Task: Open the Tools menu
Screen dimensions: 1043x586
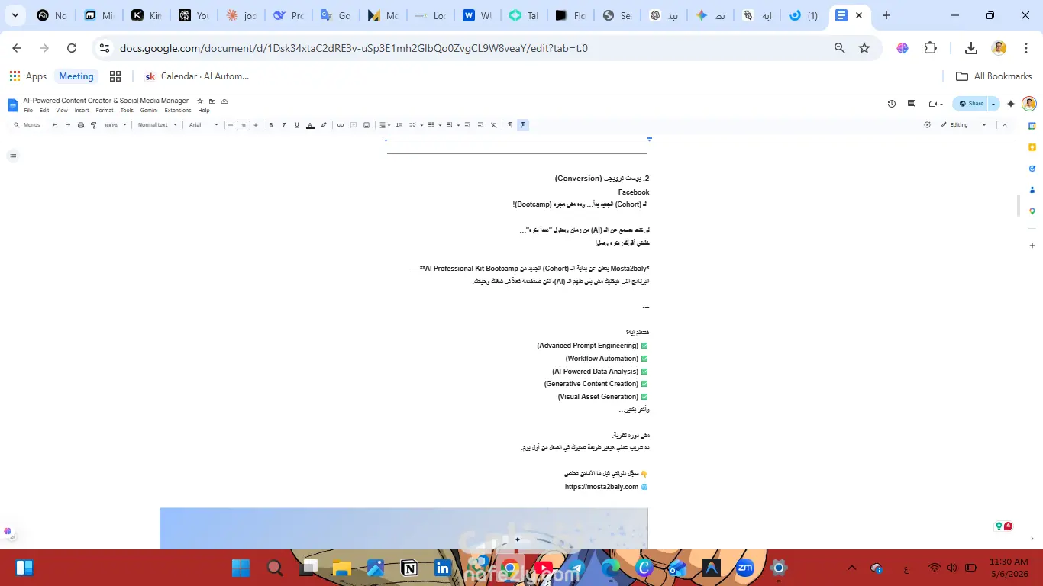Action: click(127, 111)
